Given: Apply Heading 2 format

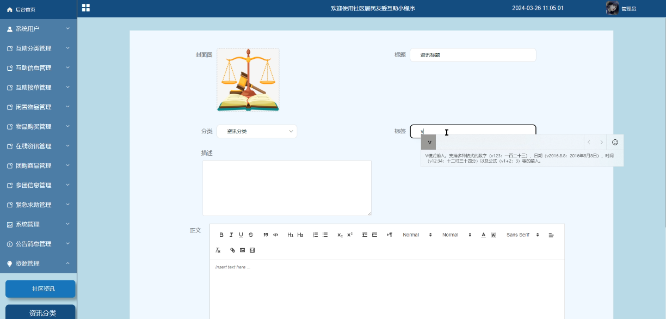Looking at the screenshot, I should (x=300, y=235).
